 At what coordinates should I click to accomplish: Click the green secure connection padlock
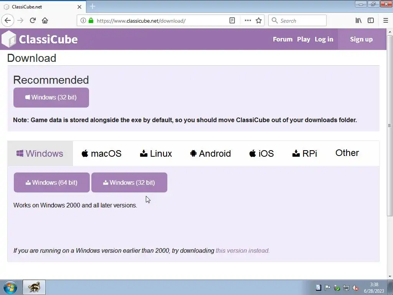coord(91,21)
